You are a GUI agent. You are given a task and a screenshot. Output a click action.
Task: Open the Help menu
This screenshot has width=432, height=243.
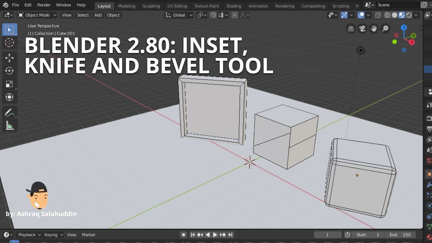81,5
